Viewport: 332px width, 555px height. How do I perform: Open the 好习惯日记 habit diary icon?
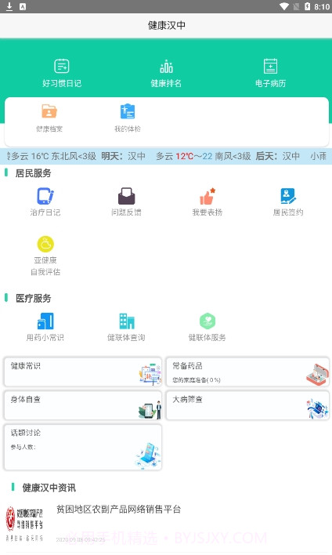tap(62, 66)
